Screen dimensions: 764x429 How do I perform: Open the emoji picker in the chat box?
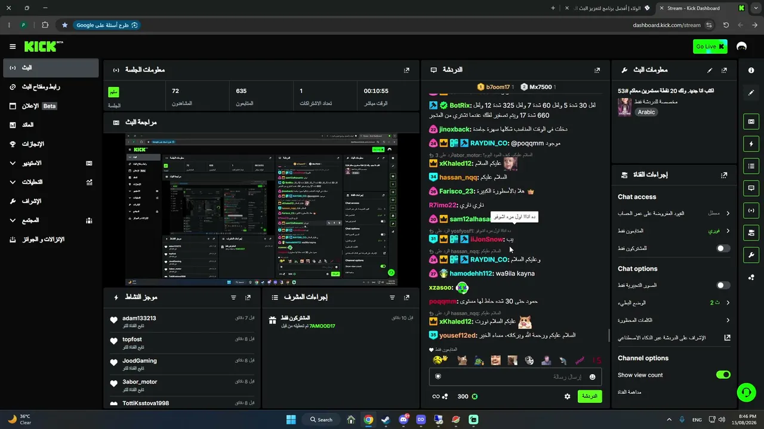[x=592, y=377]
